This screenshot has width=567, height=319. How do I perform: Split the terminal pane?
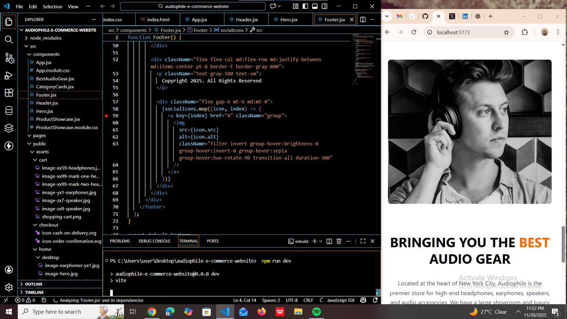click(x=329, y=241)
